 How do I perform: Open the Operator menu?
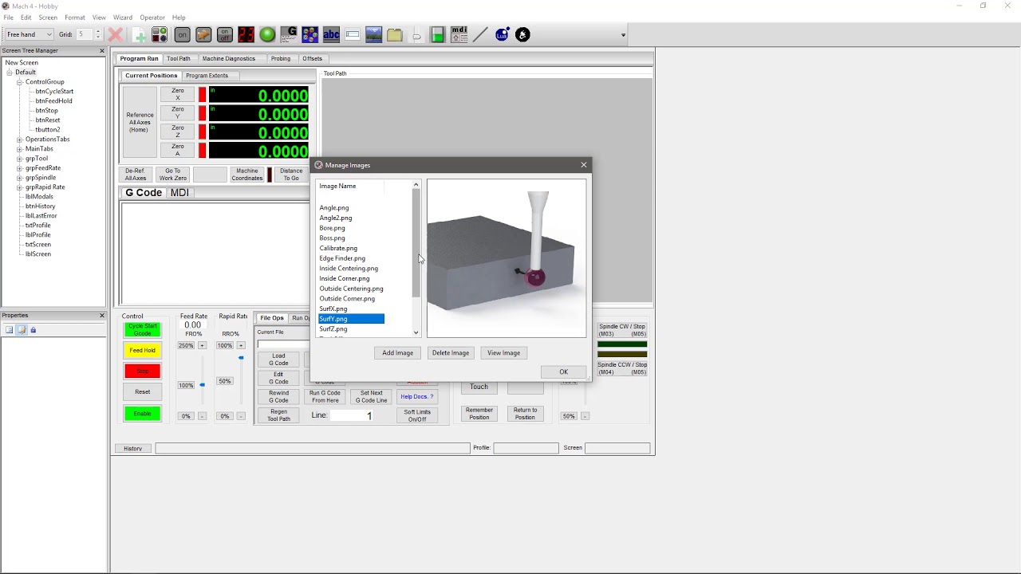[x=152, y=18]
